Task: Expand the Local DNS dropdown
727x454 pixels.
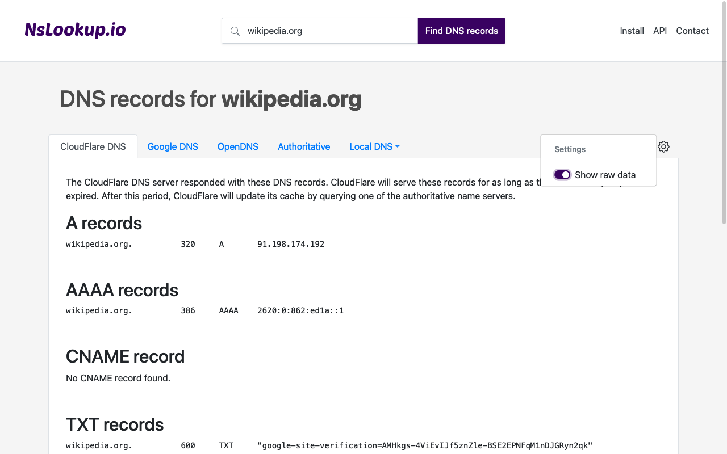Action: pyautogui.click(x=374, y=146)
